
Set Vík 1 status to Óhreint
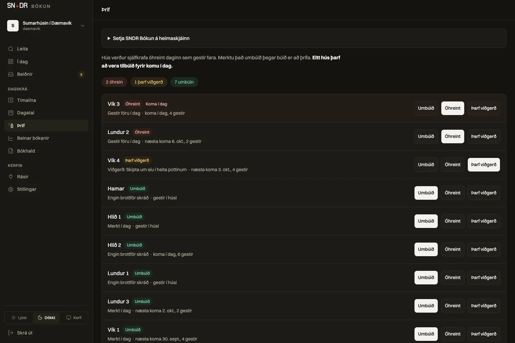click(x=452, y=334)
